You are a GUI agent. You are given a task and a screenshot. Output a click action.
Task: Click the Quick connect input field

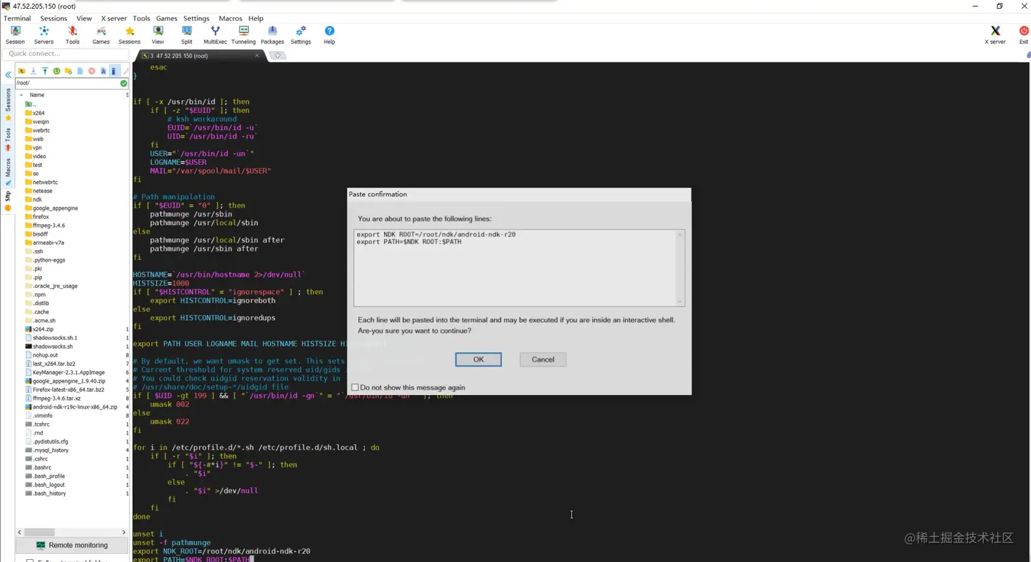point(66,54)
